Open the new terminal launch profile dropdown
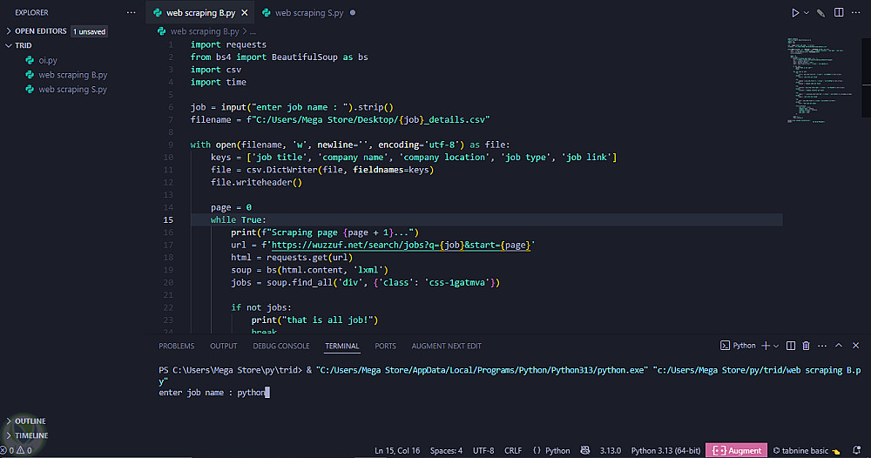Screen dimensions: 871x458 pos(776,346)
